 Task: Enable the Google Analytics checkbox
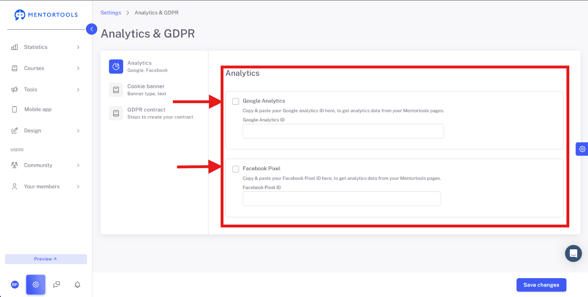pos(236,101)
